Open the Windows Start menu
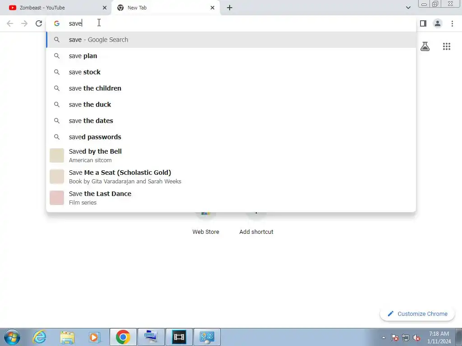This screenshot has height=346, width=462. [x=12, y=337]
